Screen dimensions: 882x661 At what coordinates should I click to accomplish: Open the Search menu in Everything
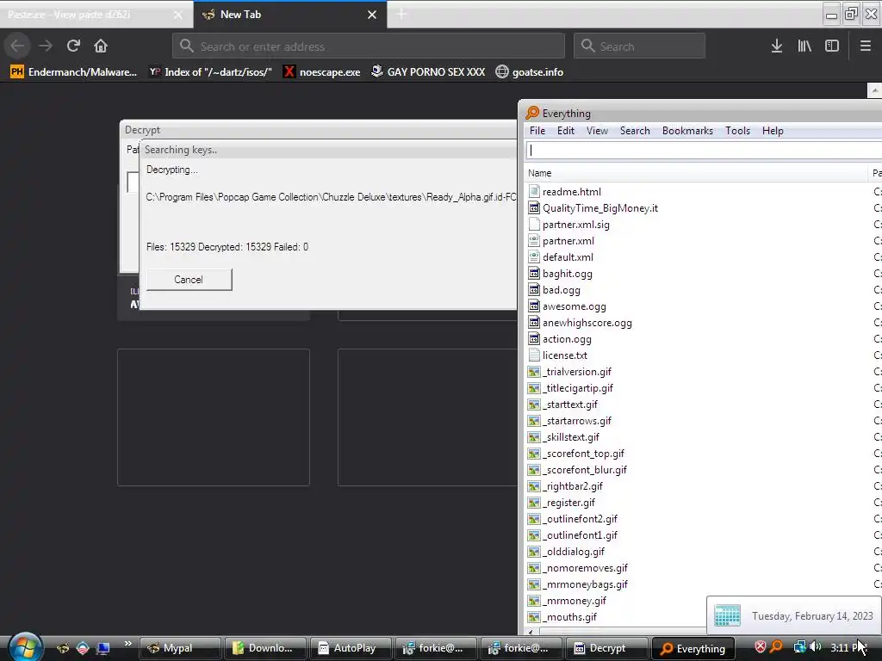[x=635, y=131]
